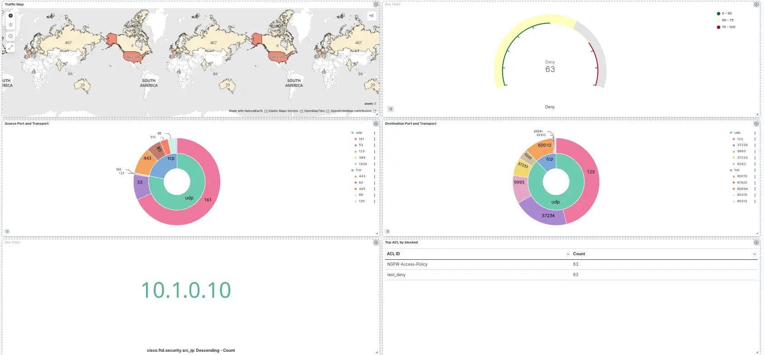Open gear options for Deny gauge panel

[x=756, y=5]
